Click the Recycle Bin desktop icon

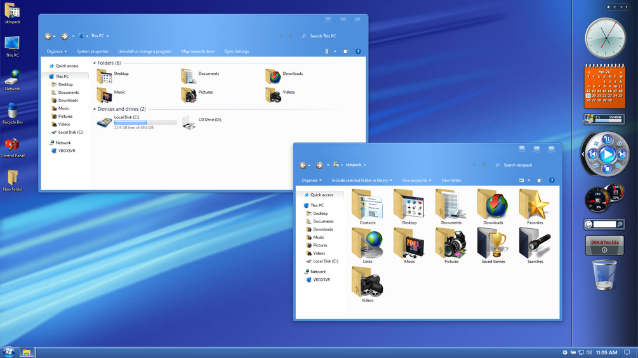tap(12, 114)
